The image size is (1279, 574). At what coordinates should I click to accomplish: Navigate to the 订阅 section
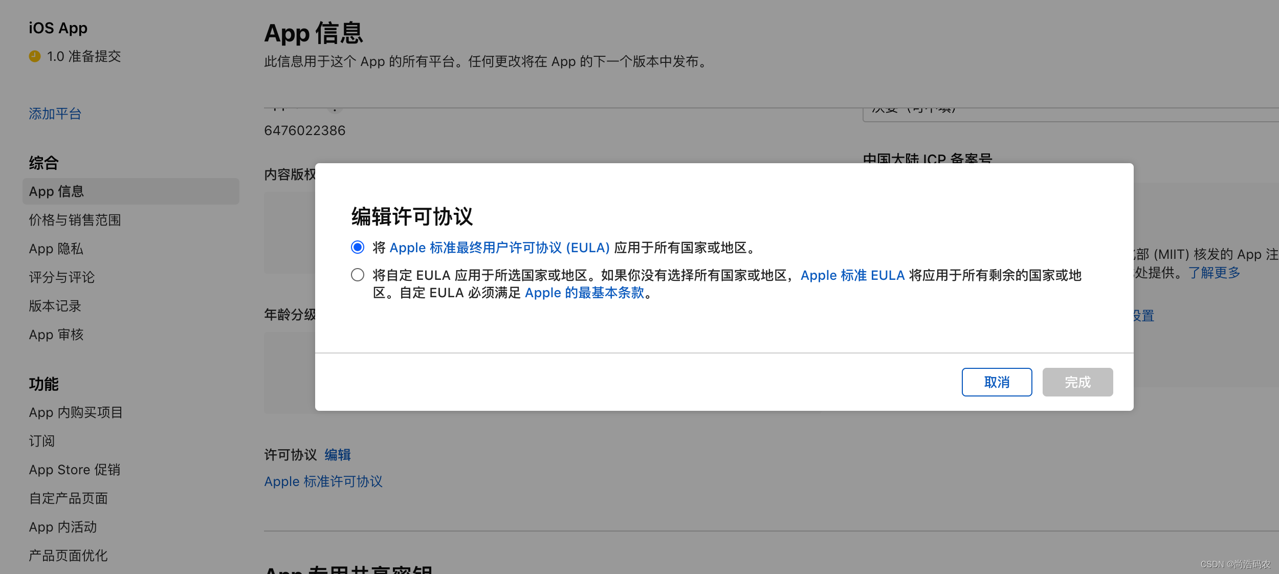click(41, 440)
